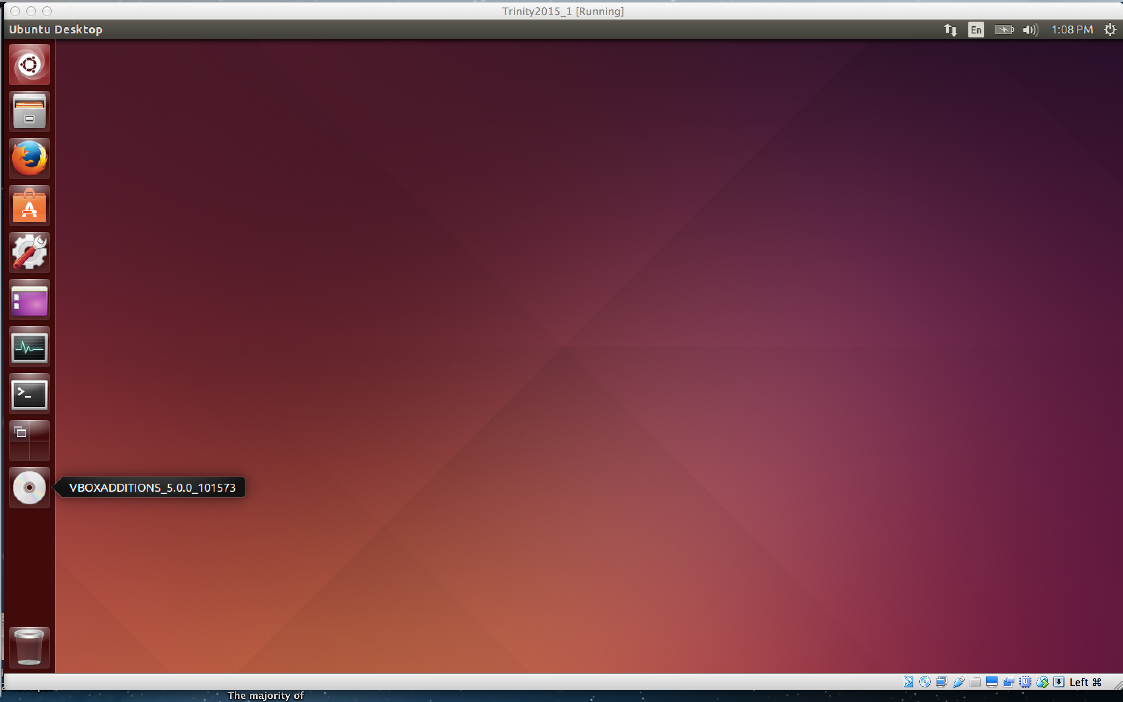Expand the En keyboard layout indicator
This screenshot has height=702, width=1123.
[976, 30]
